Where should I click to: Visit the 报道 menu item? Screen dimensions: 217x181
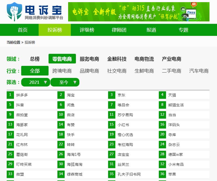(x=151, y=30)
